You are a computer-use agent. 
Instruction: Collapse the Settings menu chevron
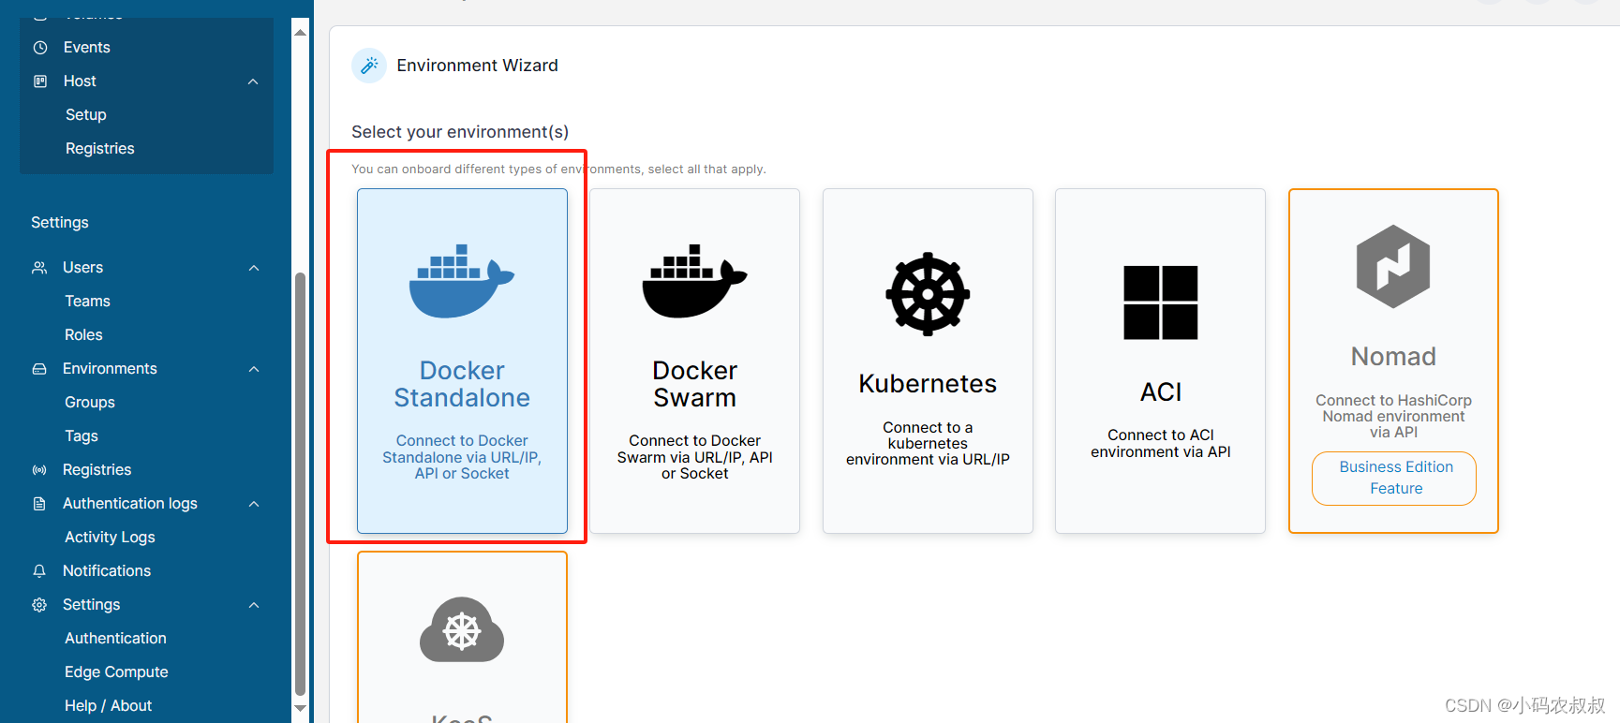pyautogui.click(x=254, y=605)
